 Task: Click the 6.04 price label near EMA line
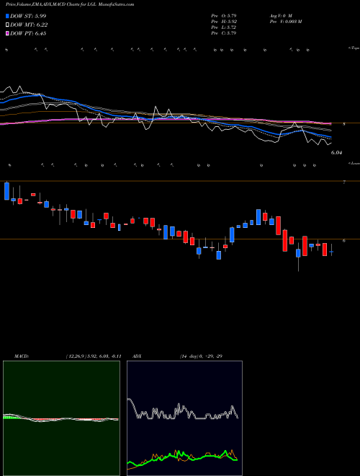pos(336,153)
